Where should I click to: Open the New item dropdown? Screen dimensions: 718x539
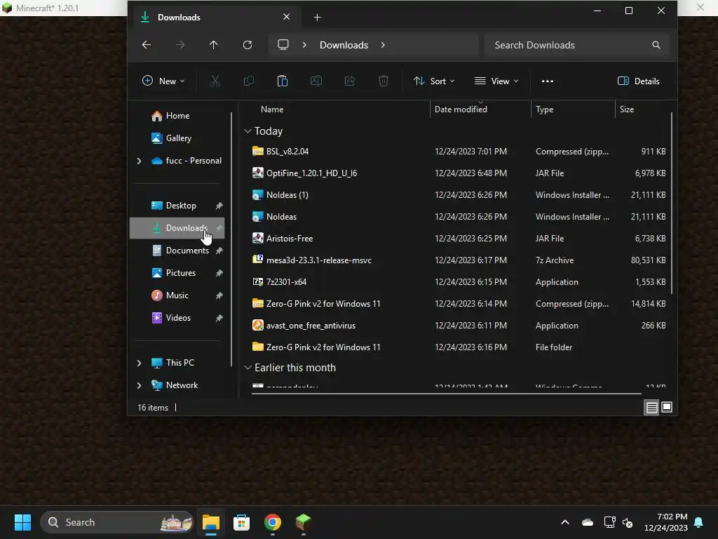click(x=163, y=81)
